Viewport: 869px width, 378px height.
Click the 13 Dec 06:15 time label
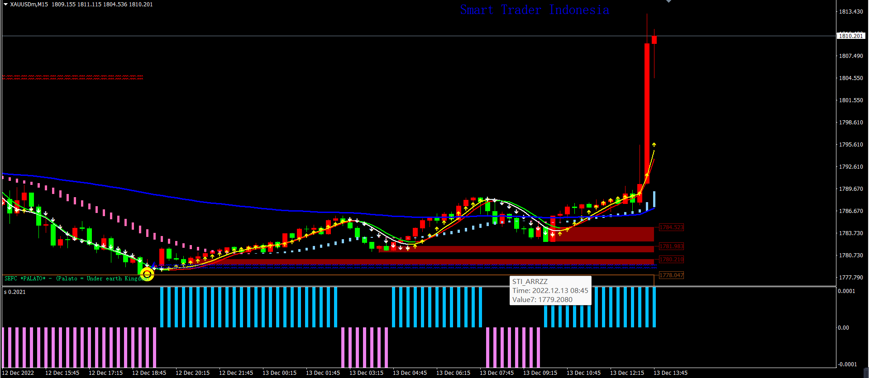[453, 373]
